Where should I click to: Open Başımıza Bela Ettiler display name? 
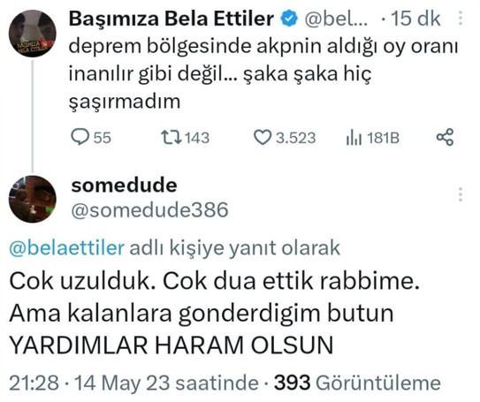click(171, 19)
